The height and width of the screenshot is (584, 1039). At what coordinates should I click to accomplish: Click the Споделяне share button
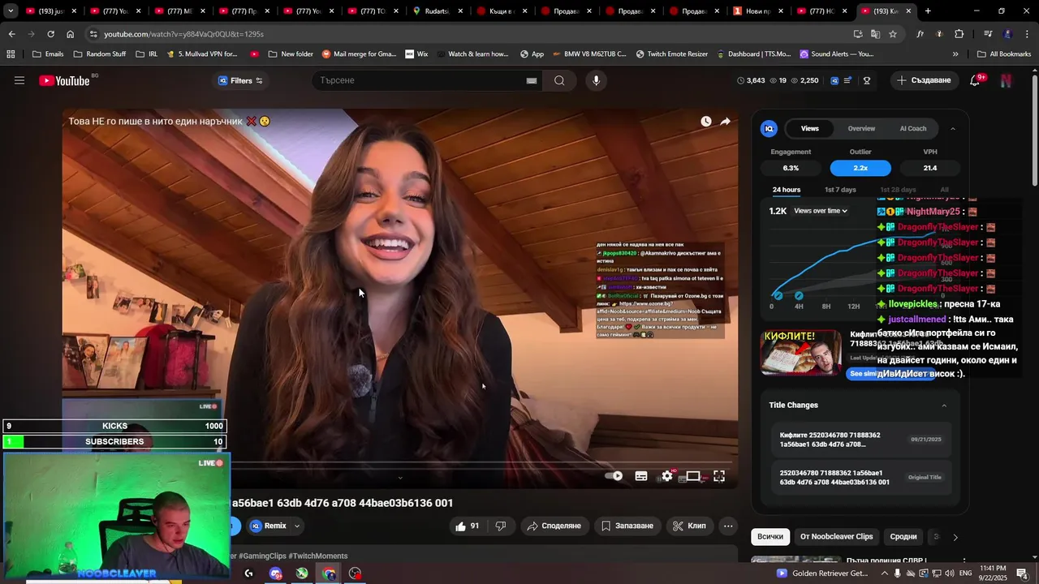coord(554,526)
